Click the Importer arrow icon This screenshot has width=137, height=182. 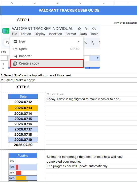(x=15, y=56)
